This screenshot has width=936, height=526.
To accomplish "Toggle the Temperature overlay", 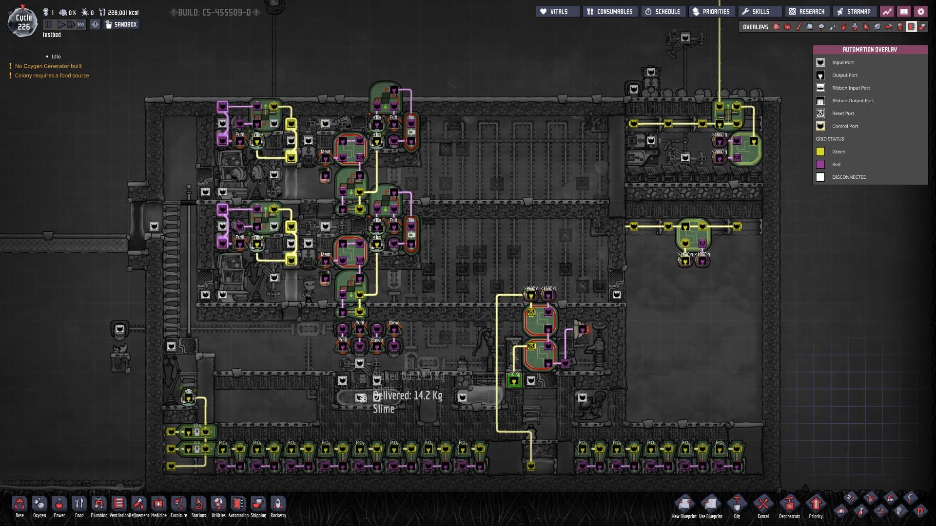I will pos(799,27).
